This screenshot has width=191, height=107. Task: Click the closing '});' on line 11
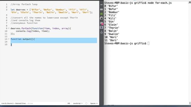pyautogui.click(x=13, y=34)
